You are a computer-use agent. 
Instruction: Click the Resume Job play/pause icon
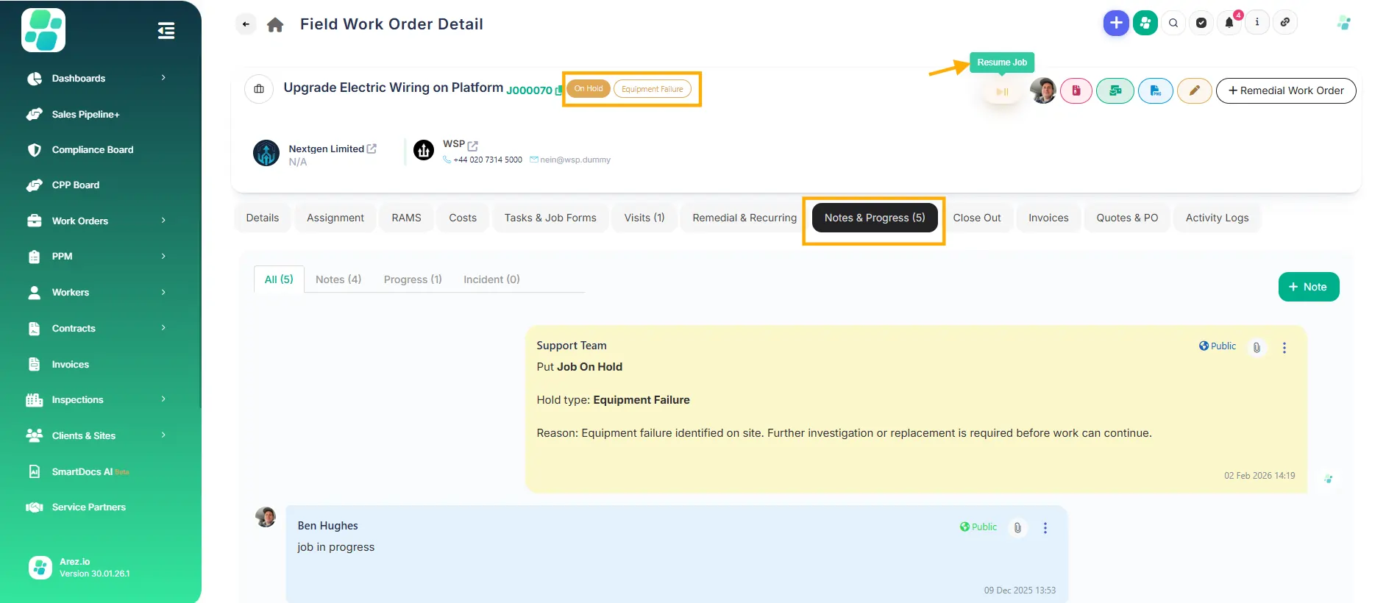[1002, 92]
